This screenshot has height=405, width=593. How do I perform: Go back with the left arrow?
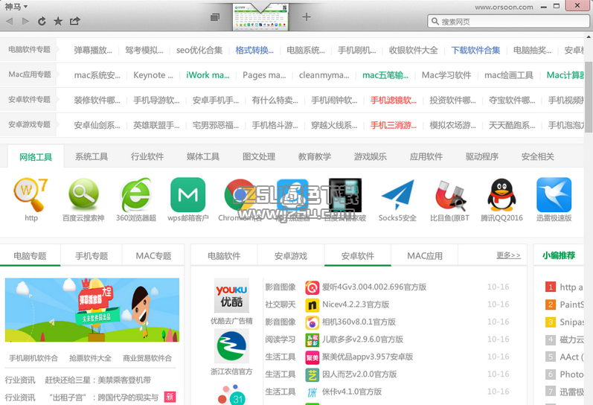pyautogui.click(x=10, y=21)
